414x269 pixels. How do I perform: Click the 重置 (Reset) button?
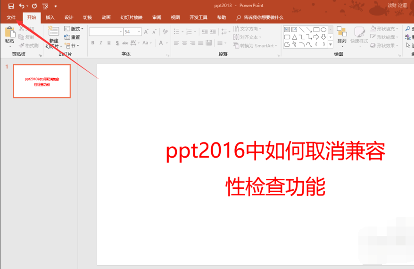tap(72, 37)
